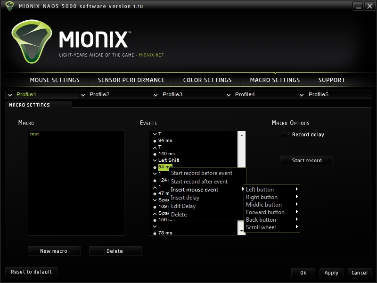Click the Mionix shield logo
The width and height of the screenshot is (377, 283).
(32, 42)
